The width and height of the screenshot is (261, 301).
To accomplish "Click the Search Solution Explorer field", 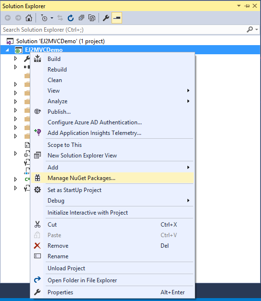I will (x=124, y=30).
